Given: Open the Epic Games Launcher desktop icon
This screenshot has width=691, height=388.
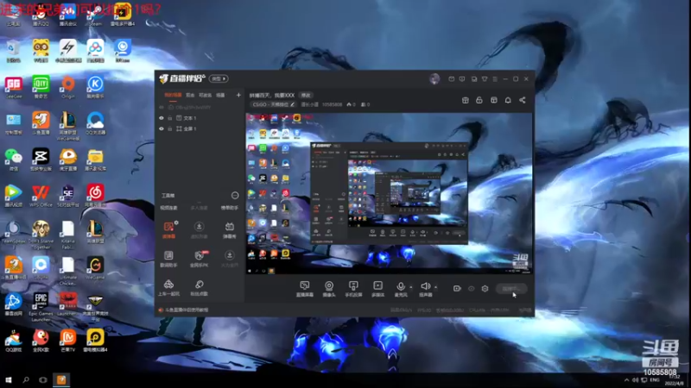Looking at the screenshot, I should tap(41, 307).
